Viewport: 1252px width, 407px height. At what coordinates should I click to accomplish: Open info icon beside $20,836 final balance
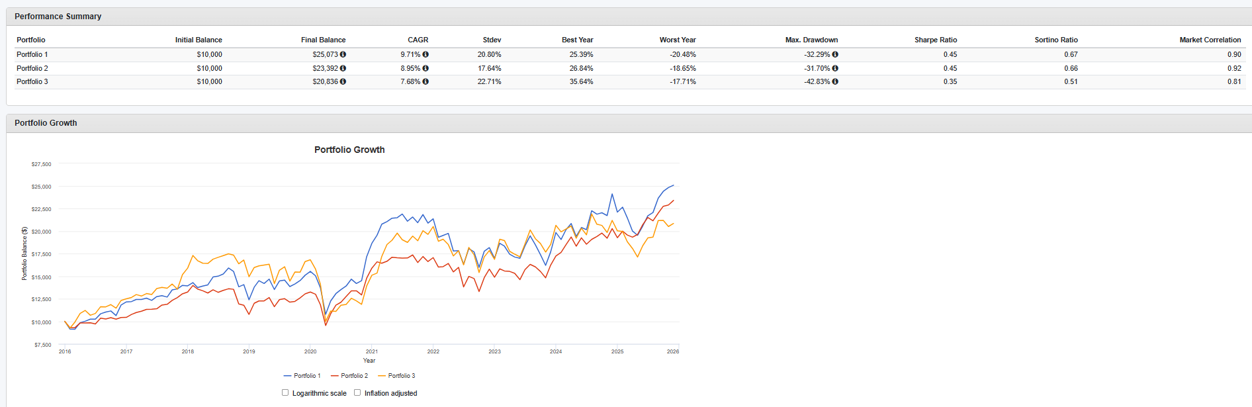(x=343, y=81)
